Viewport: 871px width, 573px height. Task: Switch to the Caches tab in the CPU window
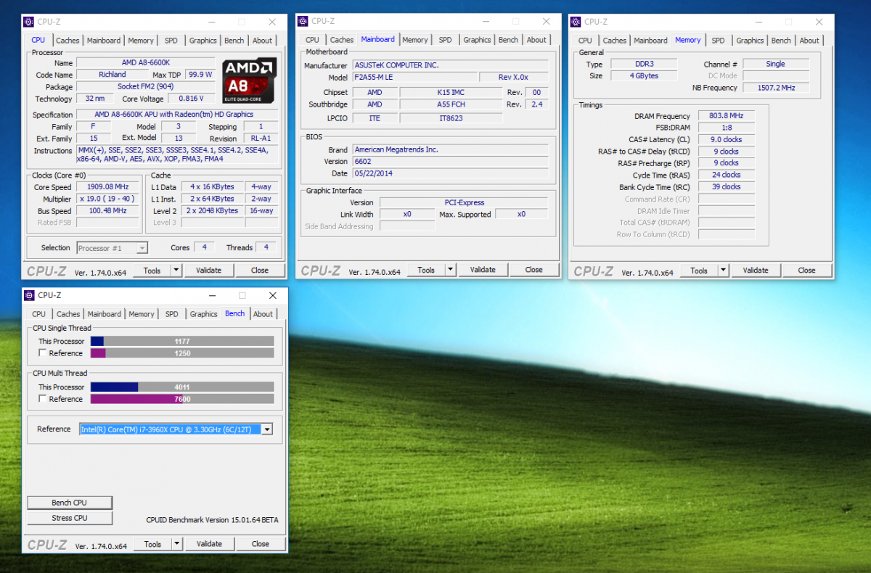coord(68,41)
